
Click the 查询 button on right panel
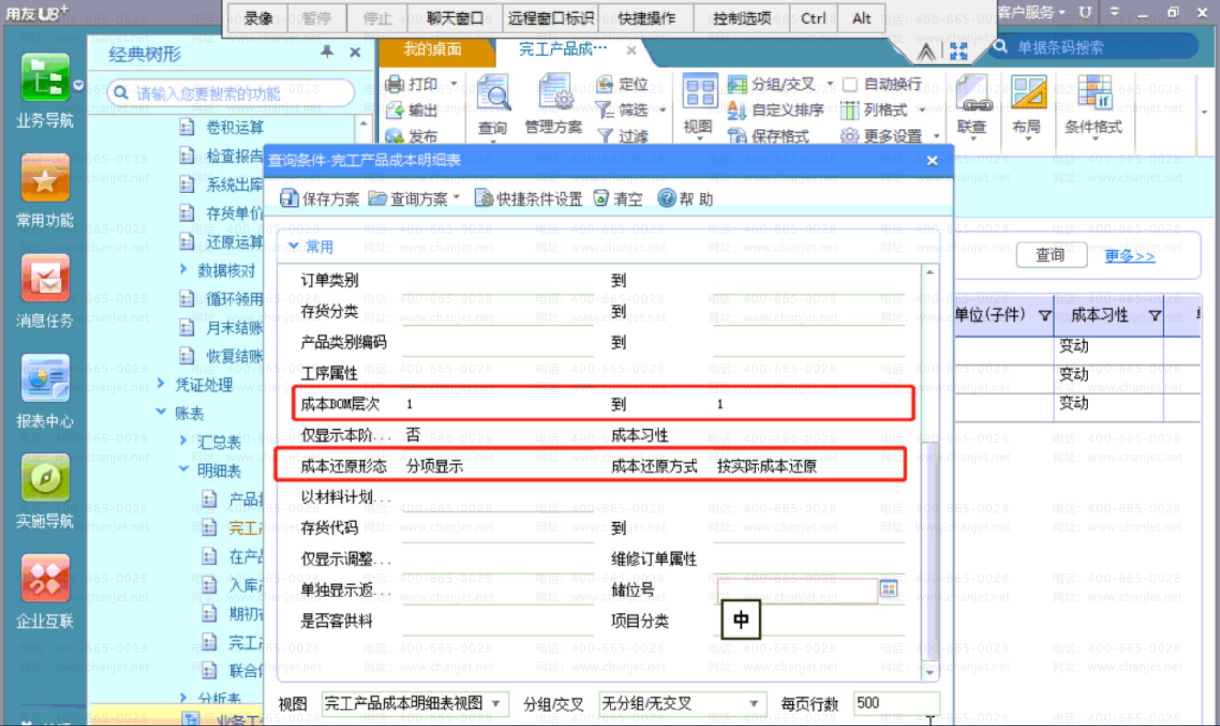pyautogui.click(x=1050, y=255)
